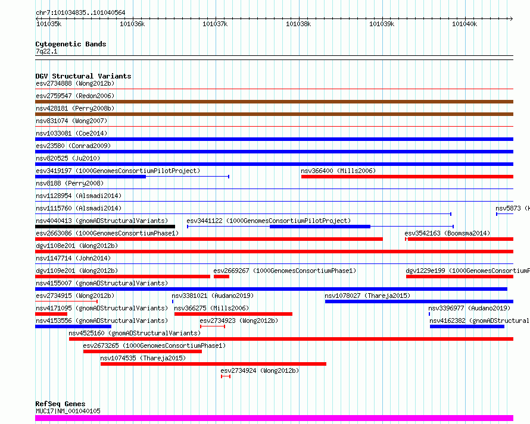530x424 pixels.
Task: Open esv2663086 (1000GenomesConsortiumPhase1) label
Action: click(107, 233)
